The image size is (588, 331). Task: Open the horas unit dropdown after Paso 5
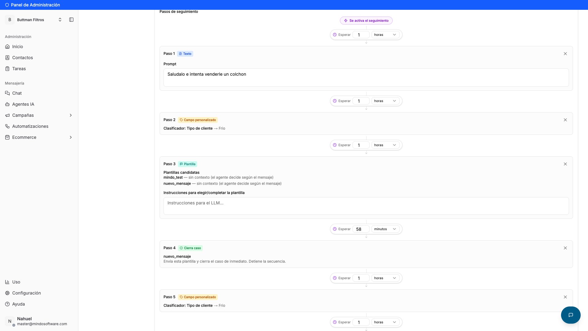tap(385, 322)
